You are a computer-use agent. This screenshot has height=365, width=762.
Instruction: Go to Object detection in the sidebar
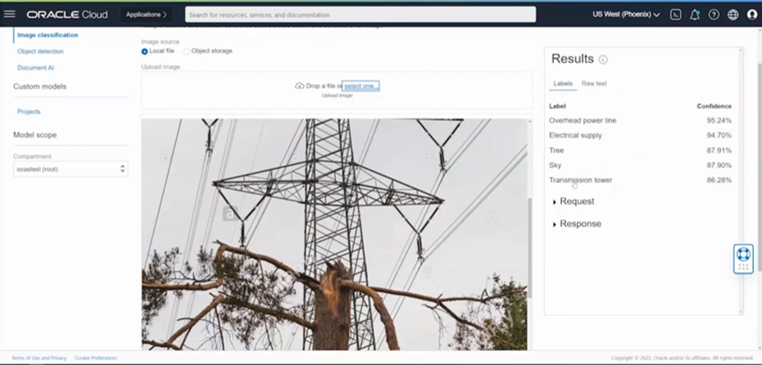tap(40, 51)
